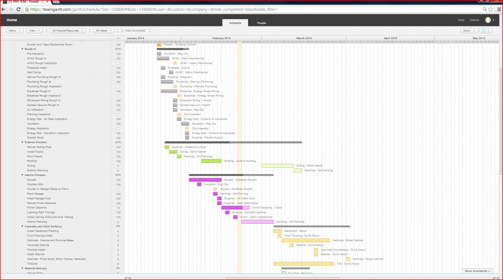This screenshot has height=280, width=503.
Task: Go forward using browser forward arrow
Action: click(x=11, y=9)
